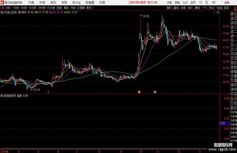Click the 复权 button
The image size is (237, 153).
point(169,8)
